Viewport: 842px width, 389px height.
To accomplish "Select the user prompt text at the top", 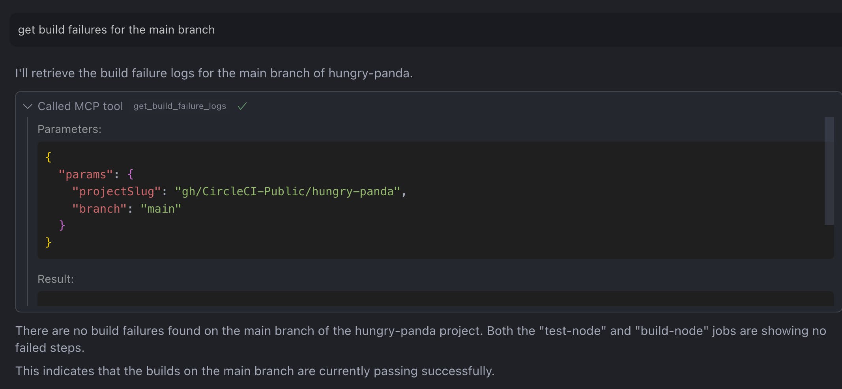I will (x=116, y=30).
